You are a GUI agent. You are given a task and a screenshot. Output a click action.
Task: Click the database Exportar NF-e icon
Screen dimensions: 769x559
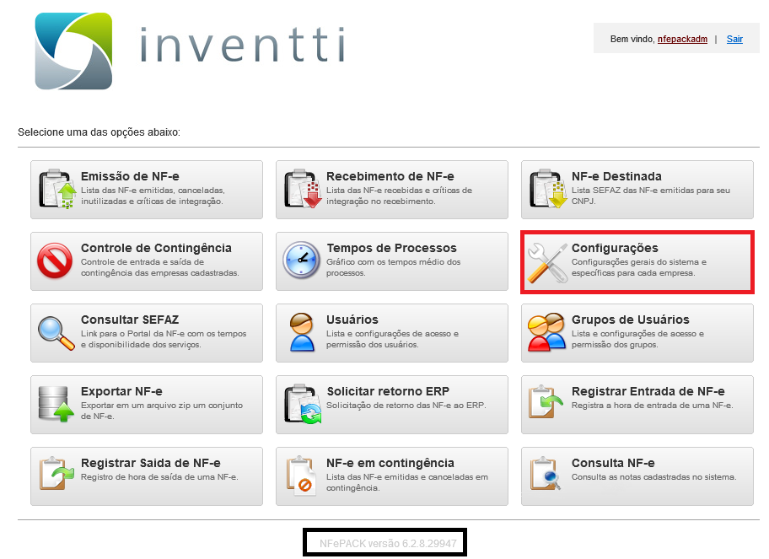[56, 405]
